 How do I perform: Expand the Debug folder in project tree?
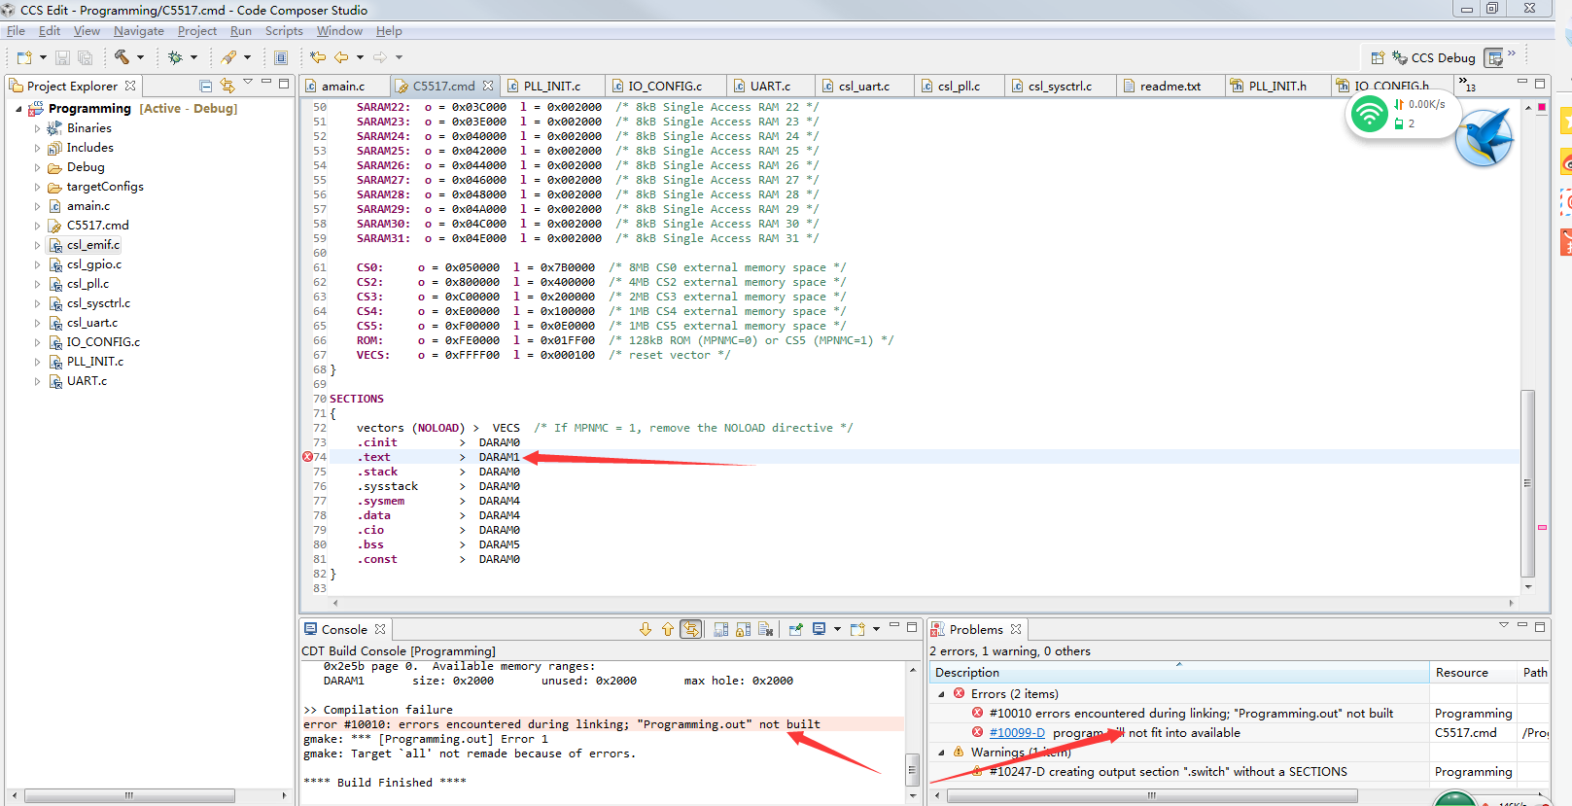pyautogui.click(x=38, y=167)
